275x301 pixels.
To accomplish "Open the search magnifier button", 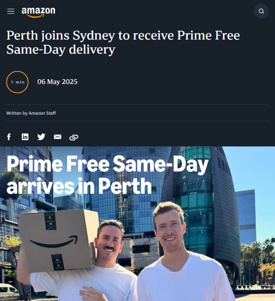I will tap(261, 11).
